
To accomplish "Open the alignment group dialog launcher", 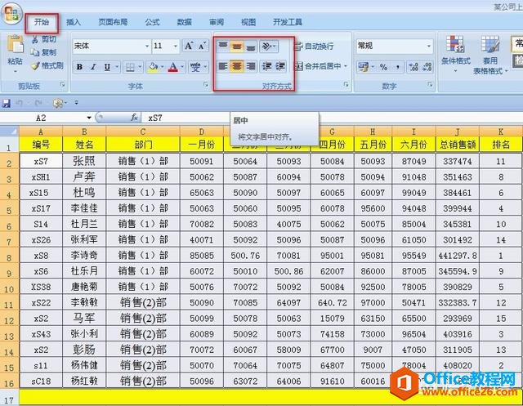I will tap(346, 85).
